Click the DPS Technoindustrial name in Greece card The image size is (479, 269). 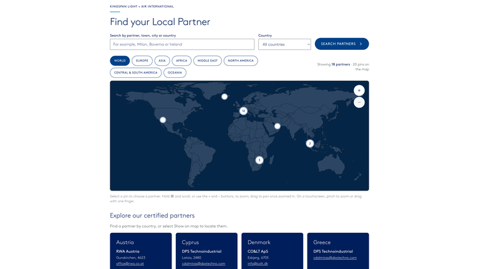point(333,252)
